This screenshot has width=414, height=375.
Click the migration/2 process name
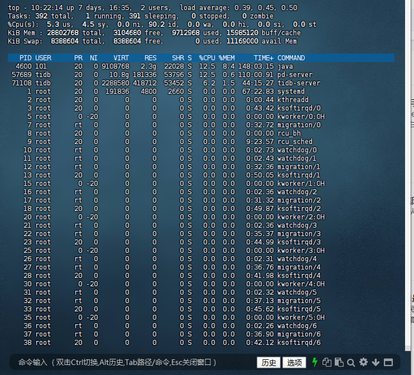tap(299, 200)
